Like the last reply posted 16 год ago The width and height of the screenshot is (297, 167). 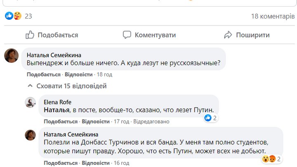click(x=61, y=163)
